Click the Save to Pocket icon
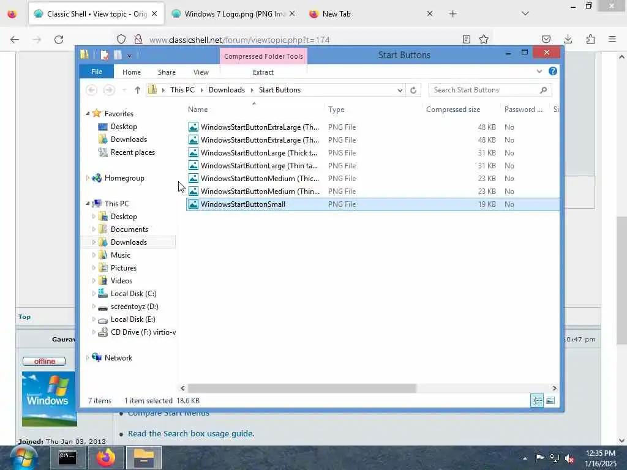The height and width of the screenshot is (470, 627). (x=546, y=39)
